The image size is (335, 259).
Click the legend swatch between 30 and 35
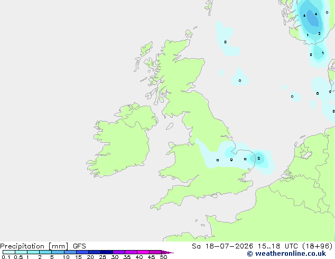[x=119, y=252]
